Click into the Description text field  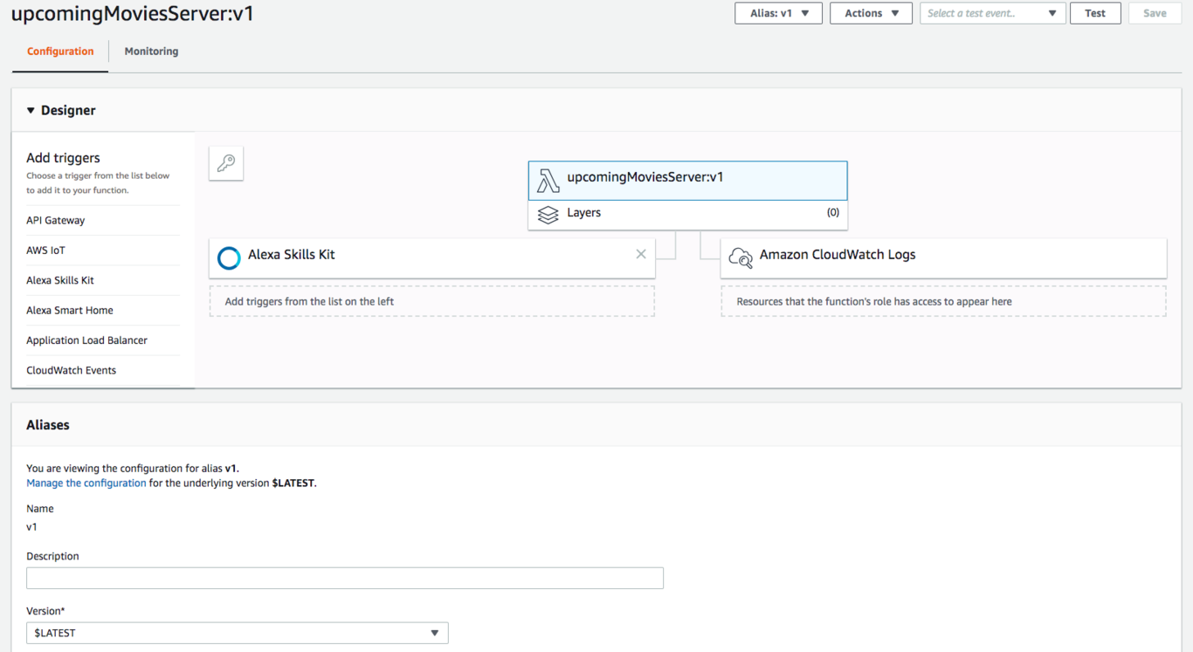point(345,578)
